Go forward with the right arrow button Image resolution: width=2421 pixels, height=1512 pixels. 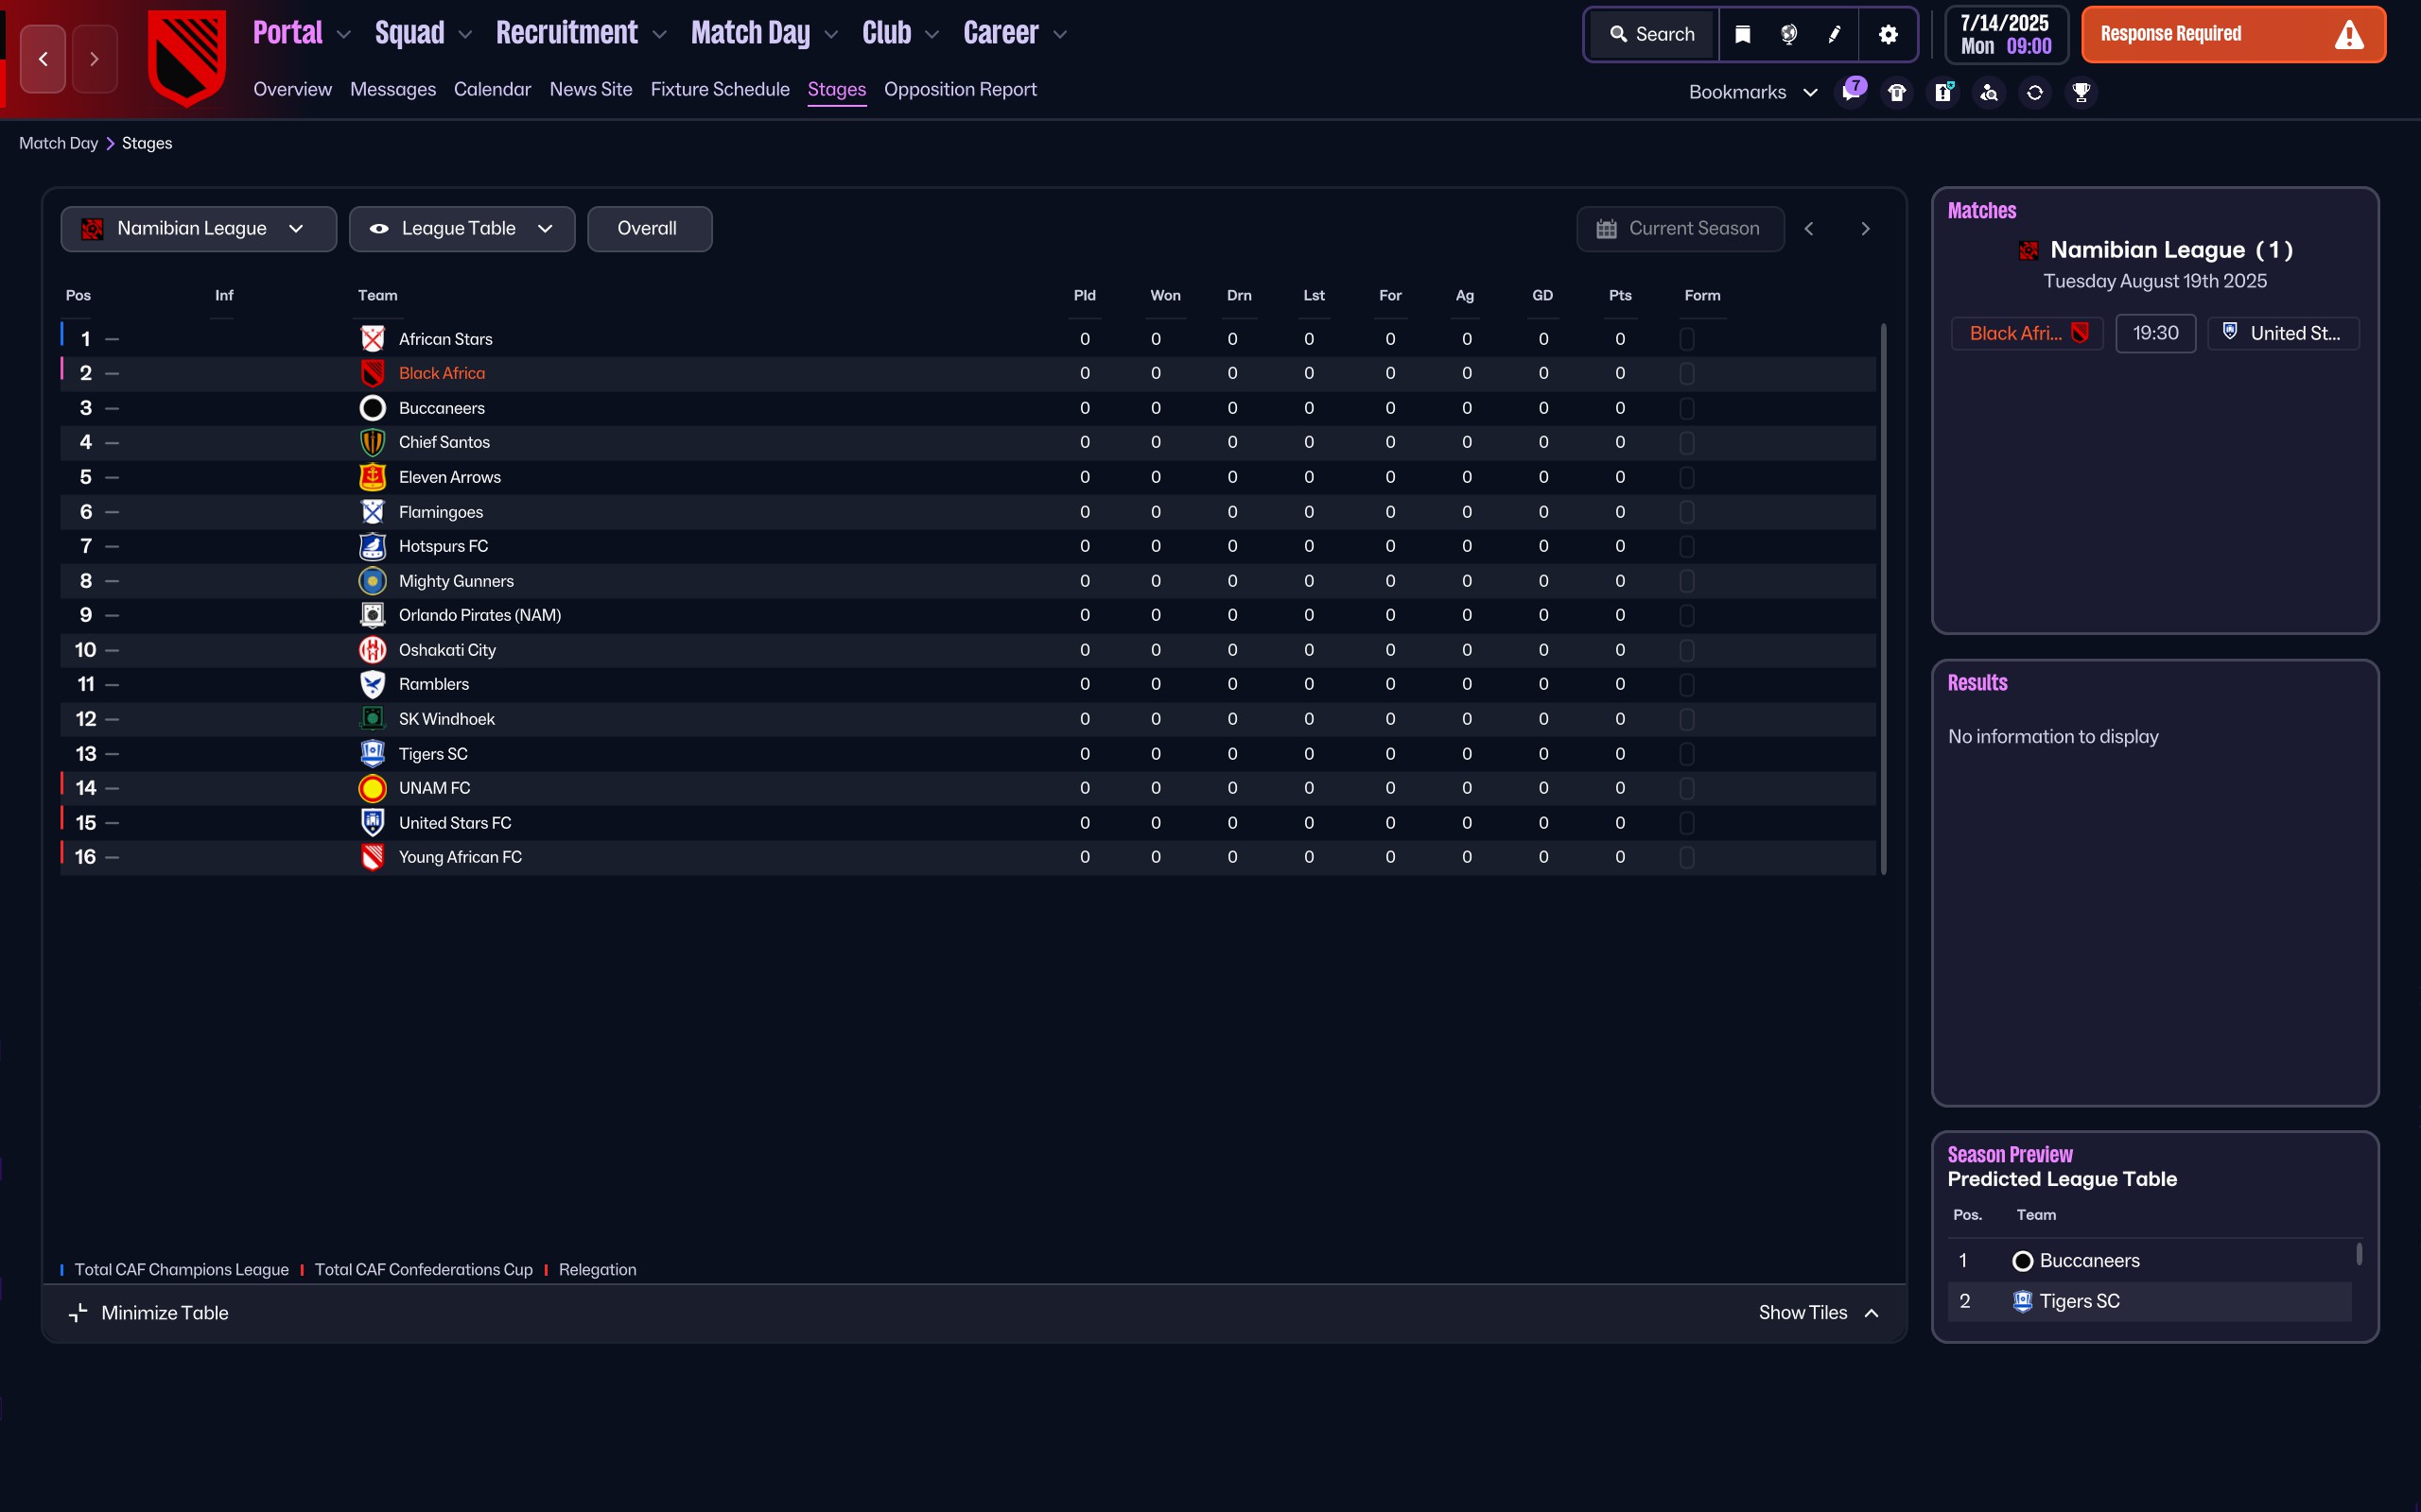[94, 59]
